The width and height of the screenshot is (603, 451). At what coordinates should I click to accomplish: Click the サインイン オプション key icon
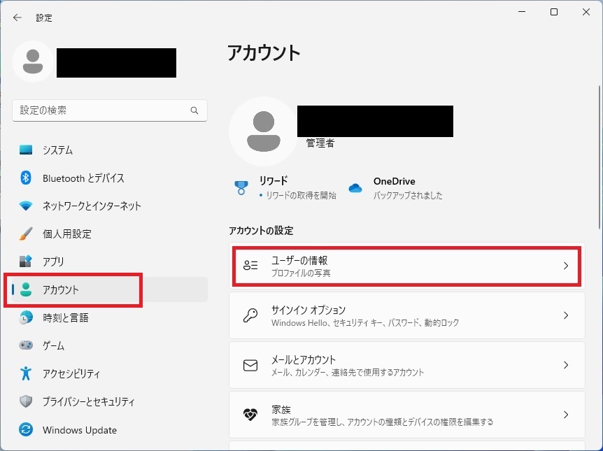coord(250,315)
